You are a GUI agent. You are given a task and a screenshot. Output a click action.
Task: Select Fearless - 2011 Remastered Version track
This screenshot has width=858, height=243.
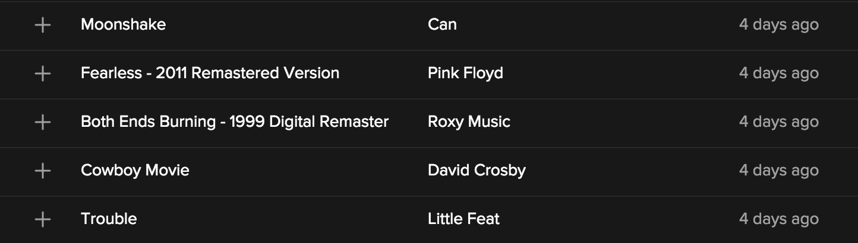tap(210, 73)
